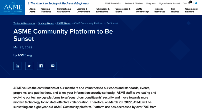
Task: Share article on LinkedIn
Action: coord(17,66)
